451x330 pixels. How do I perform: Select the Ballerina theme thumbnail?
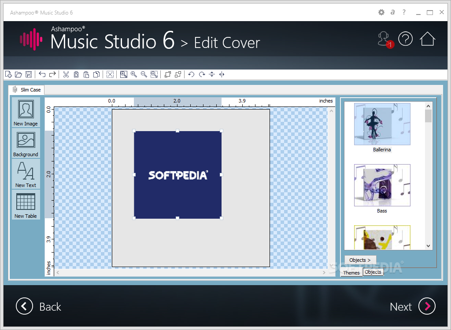[x=382, y=124]
